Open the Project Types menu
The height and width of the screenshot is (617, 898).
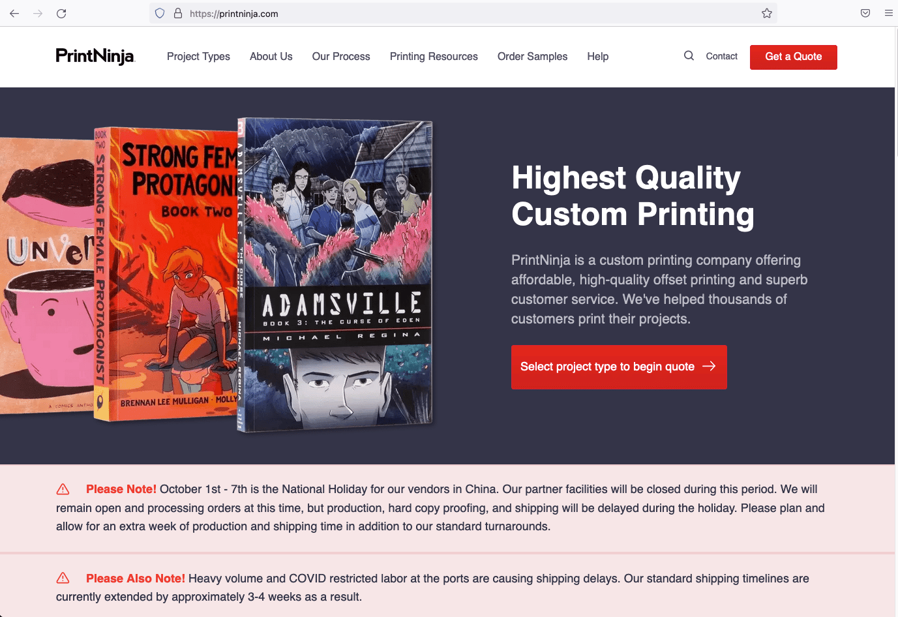tap(198, 57)
